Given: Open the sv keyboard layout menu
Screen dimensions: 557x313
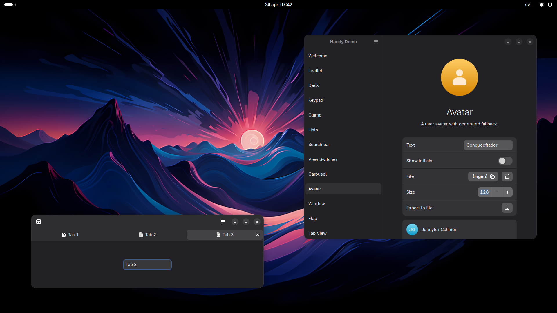Looking at the screenshot, I should tap(527, 5).
